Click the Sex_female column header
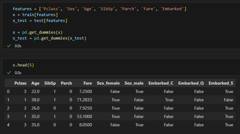The height and width of the screenshot is (134, 240). point(108,83)
